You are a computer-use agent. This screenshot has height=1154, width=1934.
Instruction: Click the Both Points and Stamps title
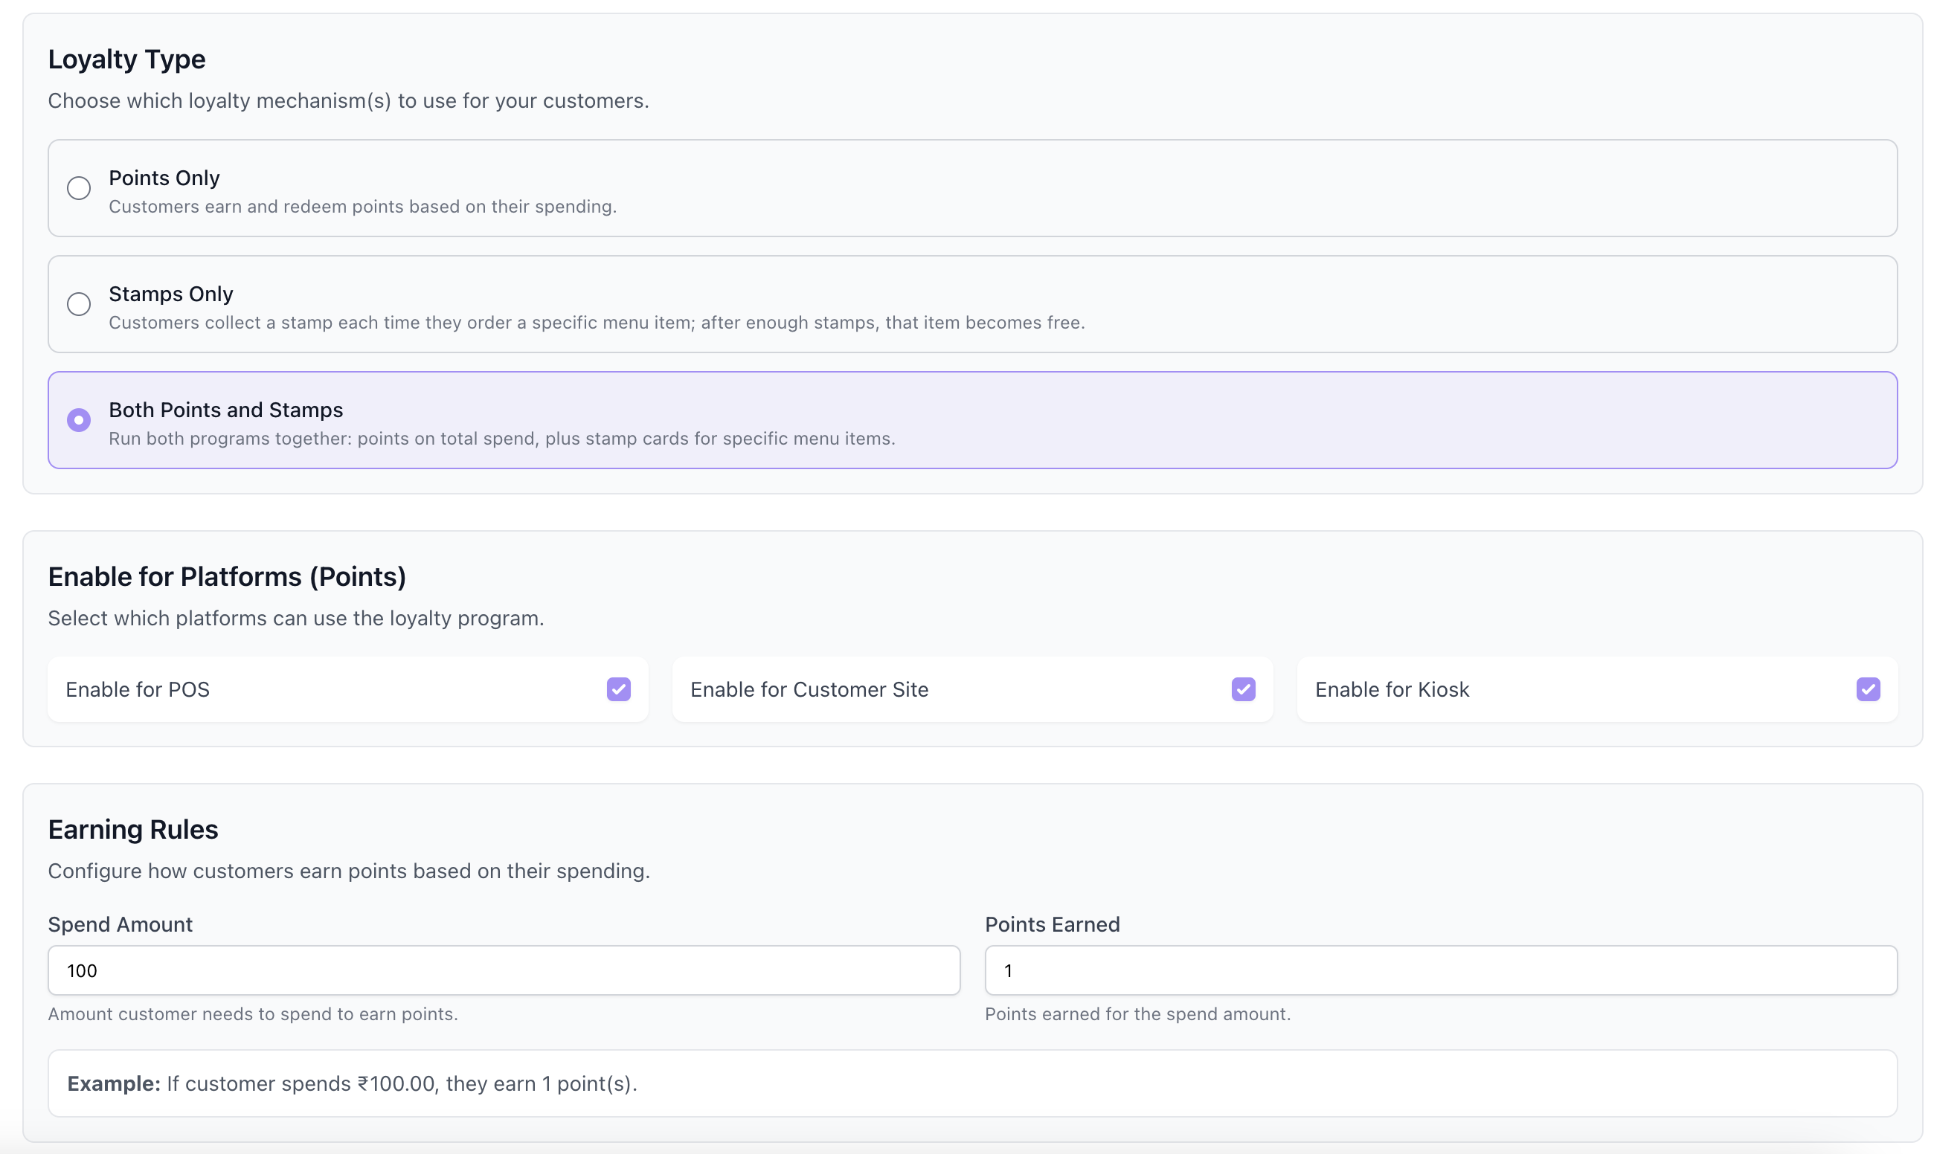click(225, 410)
